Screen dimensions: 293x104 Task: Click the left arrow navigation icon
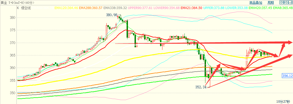coord(281,2)
